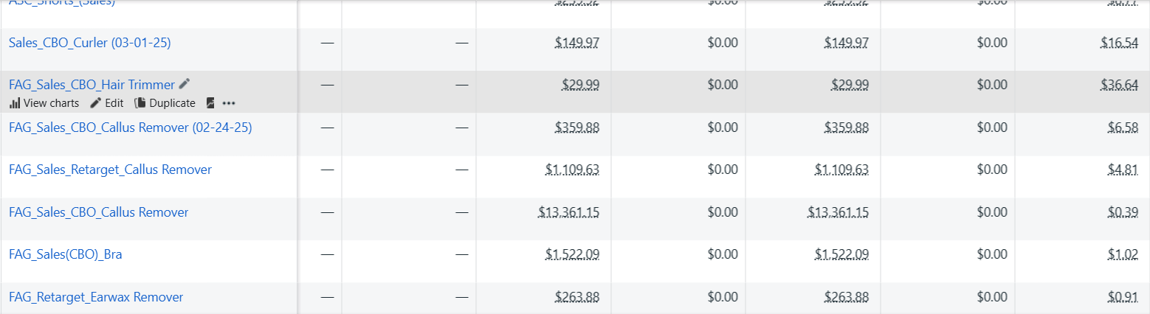Open View charts for the Hair Trimmer campaign
Image resolution: width=1150 pixels, height=314 pixels.
coord(44,103)
